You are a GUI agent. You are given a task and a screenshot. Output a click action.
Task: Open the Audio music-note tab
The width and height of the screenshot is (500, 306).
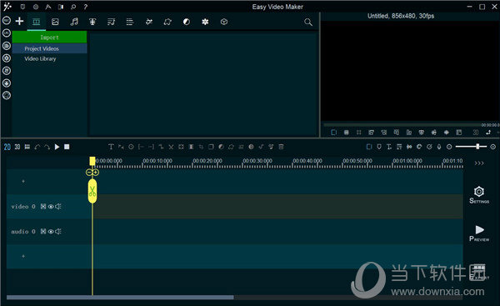pos(74,22)
